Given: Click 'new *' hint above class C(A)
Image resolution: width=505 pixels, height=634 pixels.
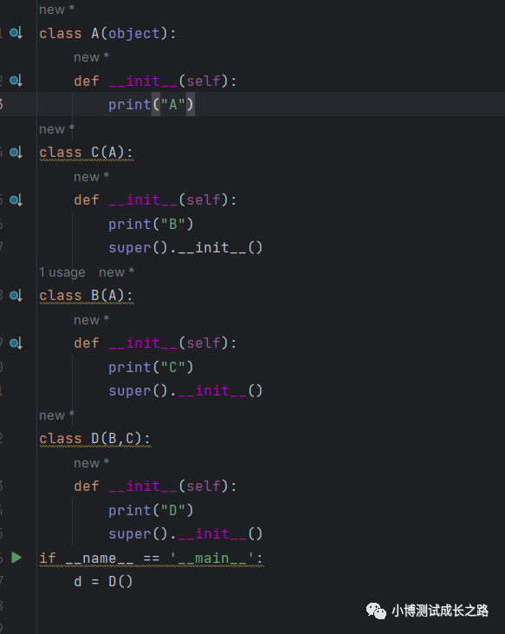Looking at the screenshot, I should (56, 129).
